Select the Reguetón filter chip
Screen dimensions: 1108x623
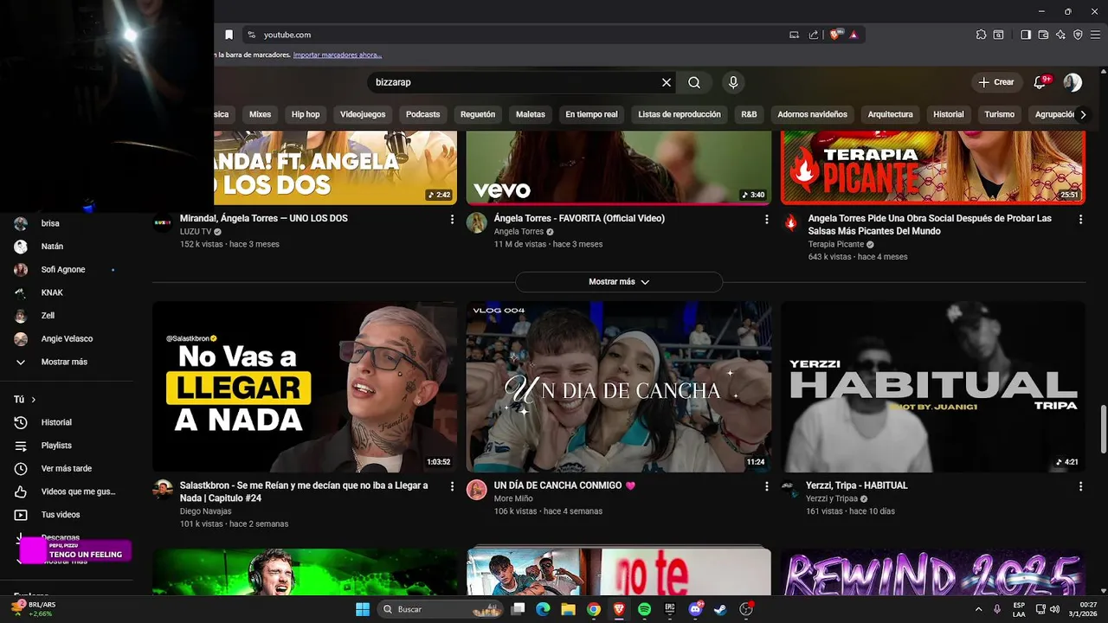pyautogui.click(x=478, y=114)
